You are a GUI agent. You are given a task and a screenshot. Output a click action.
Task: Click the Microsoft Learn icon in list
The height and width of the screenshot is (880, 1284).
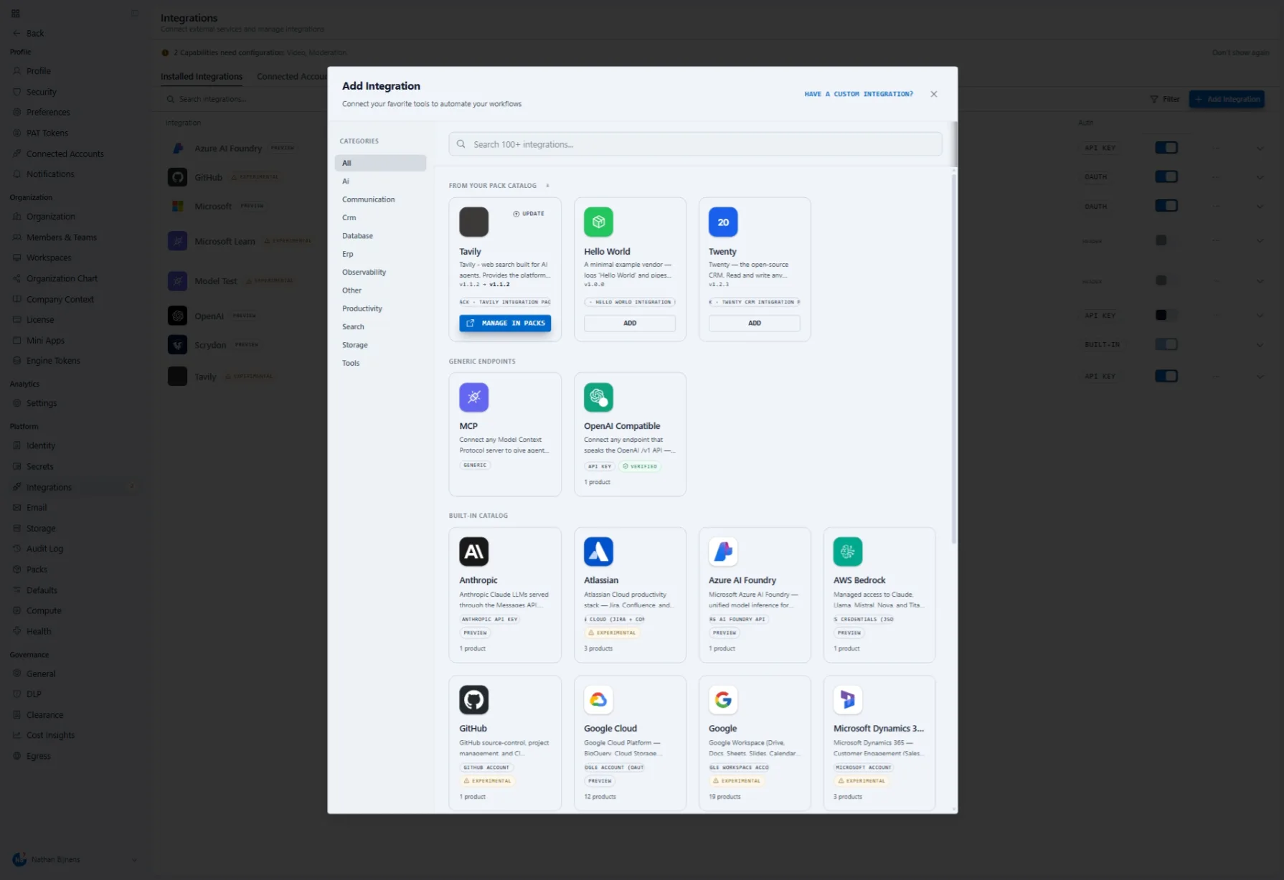point(177,241)
